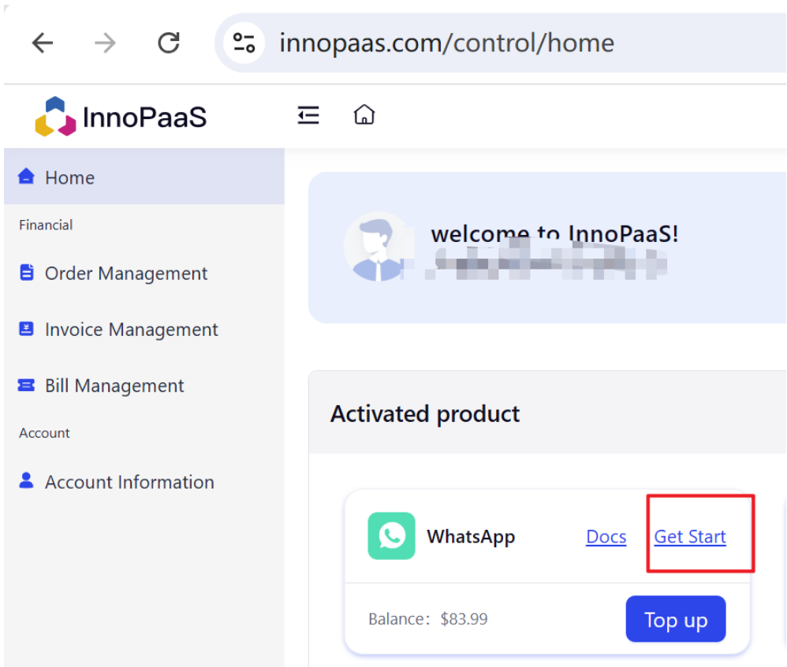This screenshot has width=787, height=667.
Task: Click the WhatsApp product icon
Action: (391, 536)
